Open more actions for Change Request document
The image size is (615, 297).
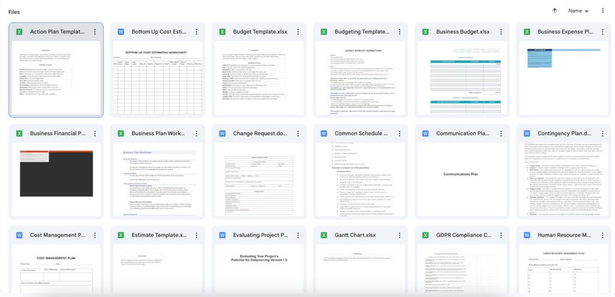tap(298, 133)
